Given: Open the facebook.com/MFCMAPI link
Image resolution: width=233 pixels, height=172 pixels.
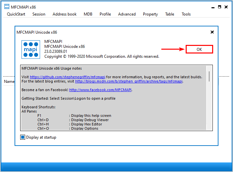Looking at the screenshot, I should 100,90.
